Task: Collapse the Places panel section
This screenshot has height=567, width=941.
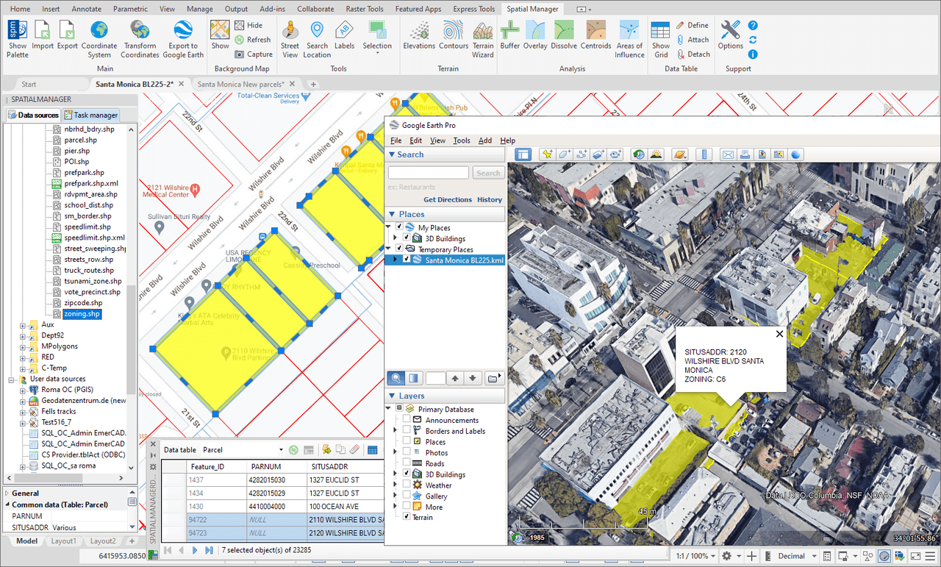Action: pos(392,214)
